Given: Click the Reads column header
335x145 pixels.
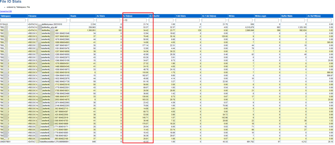Looking at the screenshot, I should click(x=83, y=16).
